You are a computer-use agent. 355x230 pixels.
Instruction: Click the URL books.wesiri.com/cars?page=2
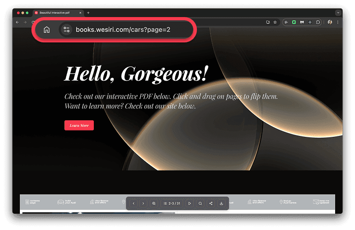123,30
